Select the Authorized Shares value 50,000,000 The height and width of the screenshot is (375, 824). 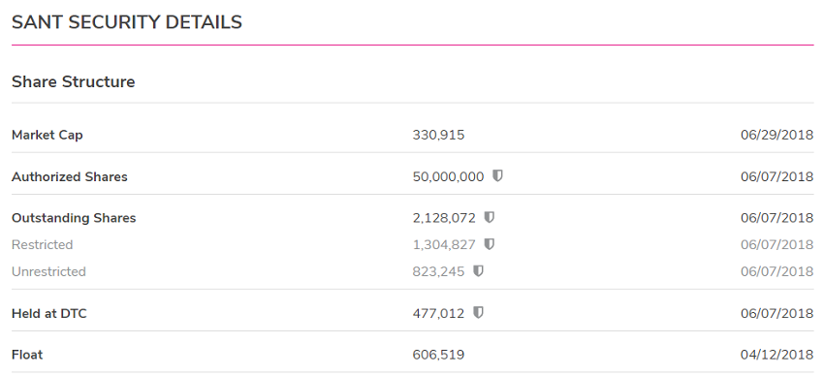point(448,177)
